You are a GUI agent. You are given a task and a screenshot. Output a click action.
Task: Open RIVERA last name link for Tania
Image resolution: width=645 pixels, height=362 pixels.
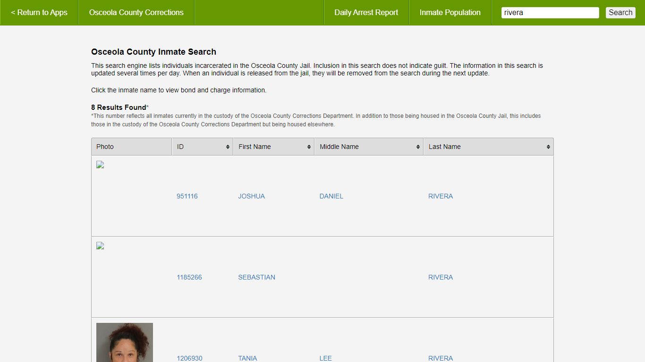441,358
